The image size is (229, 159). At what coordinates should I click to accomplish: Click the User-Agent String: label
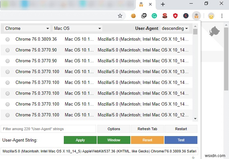pos(20,140)
